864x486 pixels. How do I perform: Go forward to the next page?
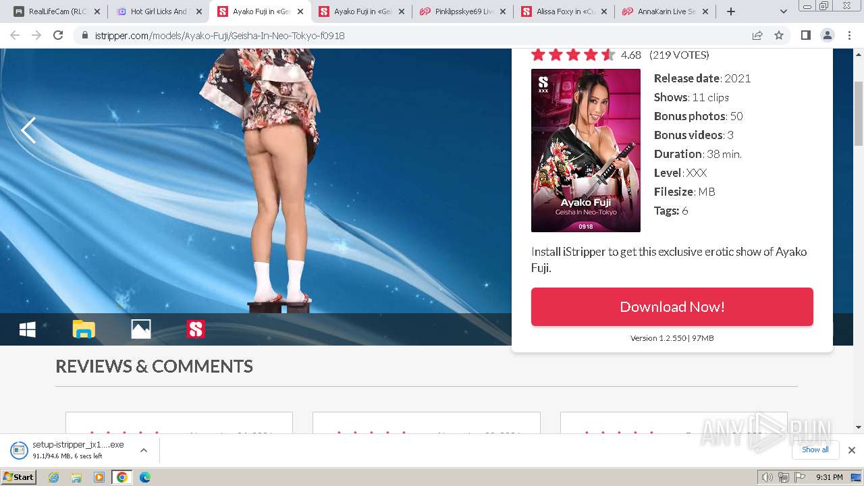[x=36, y=35]
